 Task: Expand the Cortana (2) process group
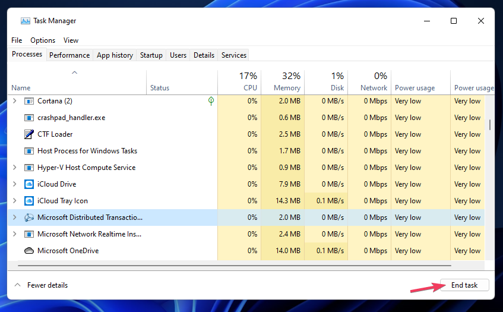point(14,101)
